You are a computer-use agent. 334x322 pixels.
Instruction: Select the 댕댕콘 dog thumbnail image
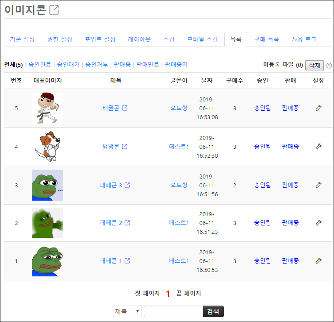tap(48, 147)
